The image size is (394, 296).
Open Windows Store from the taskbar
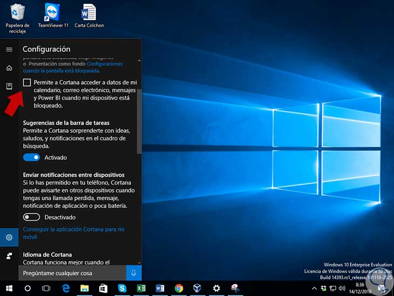point(103,288)
